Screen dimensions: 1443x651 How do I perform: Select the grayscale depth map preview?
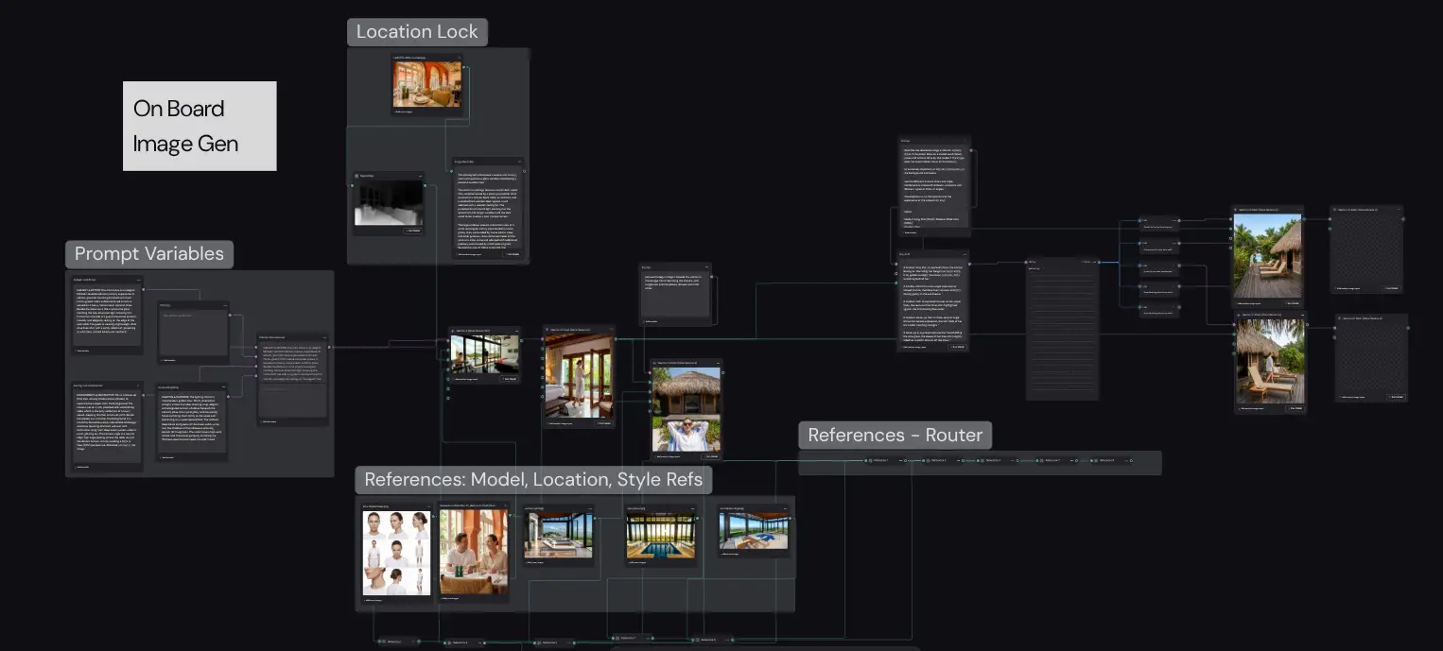coord(388,203)
